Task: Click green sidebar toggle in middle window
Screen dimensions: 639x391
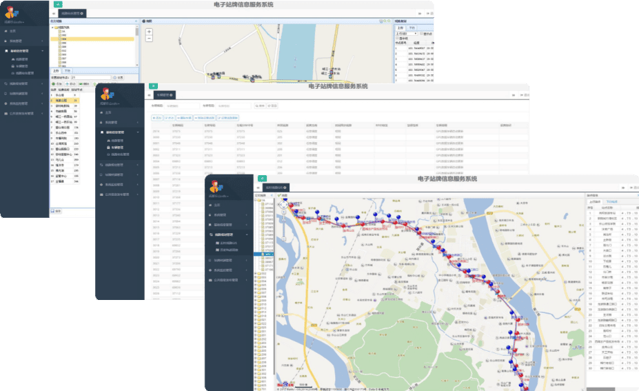Action: click(x=153, y=86)
